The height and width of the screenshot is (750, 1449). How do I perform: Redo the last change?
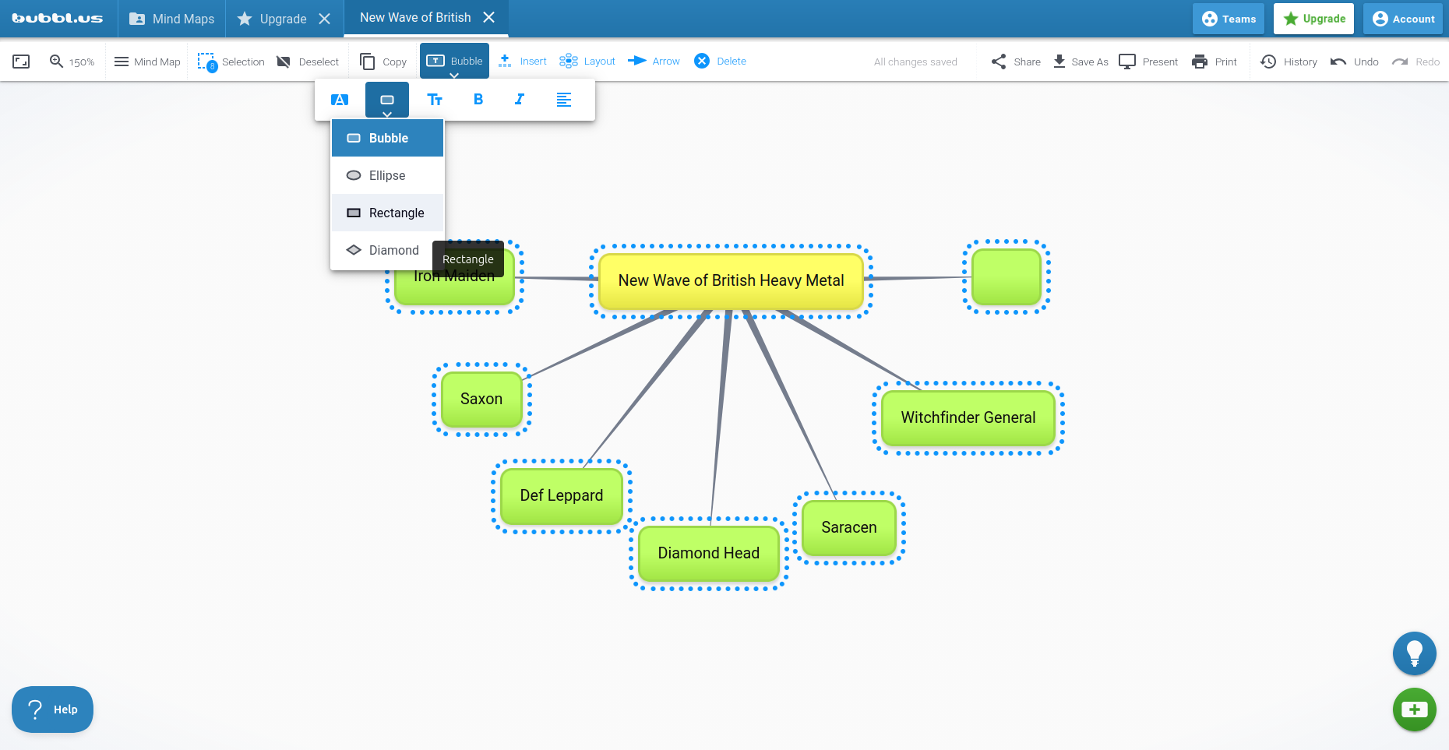tap(1416, 62)
